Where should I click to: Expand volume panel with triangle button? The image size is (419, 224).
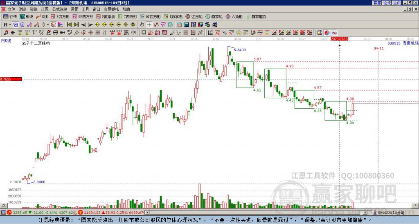(x=4, y=205)
